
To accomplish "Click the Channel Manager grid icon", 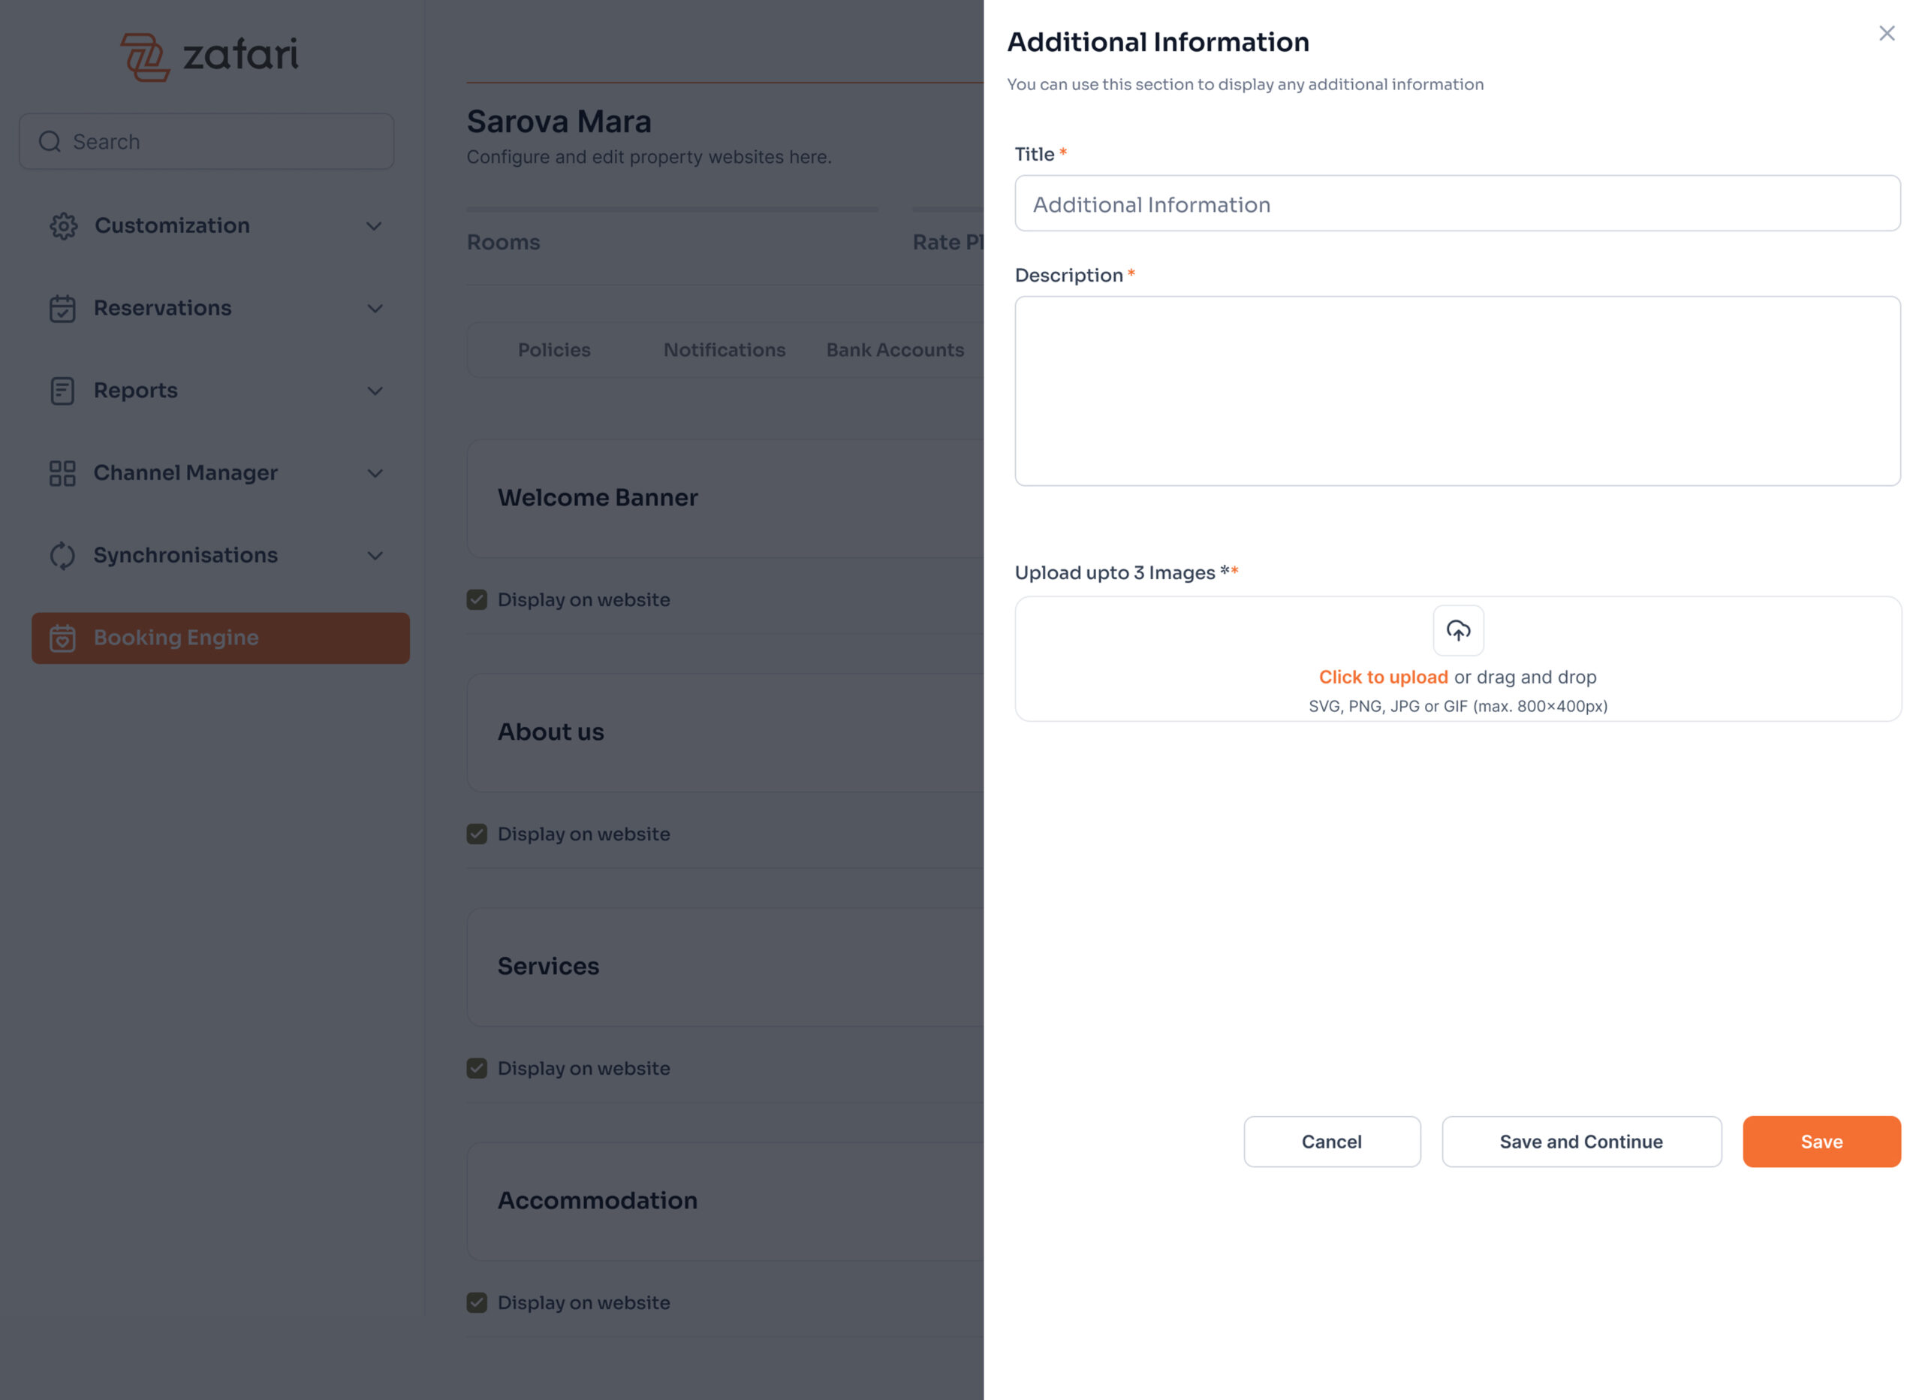I will (62, 473).
